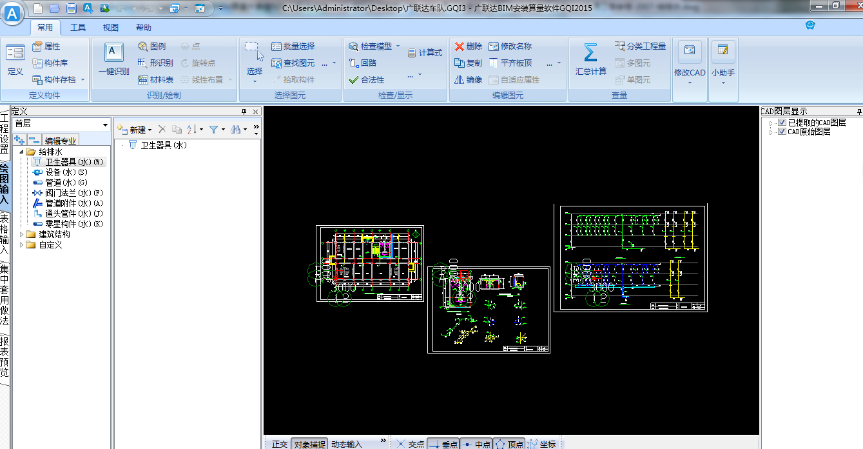Click 编辑专业 button
Screen dimensions: 863x449
click(x=61, y=141)
